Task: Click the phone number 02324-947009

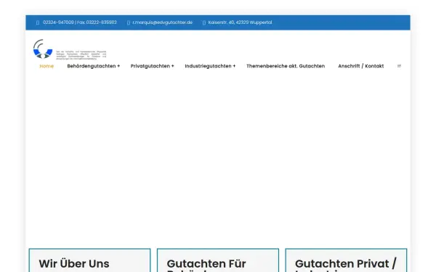Action: [58, 22]
